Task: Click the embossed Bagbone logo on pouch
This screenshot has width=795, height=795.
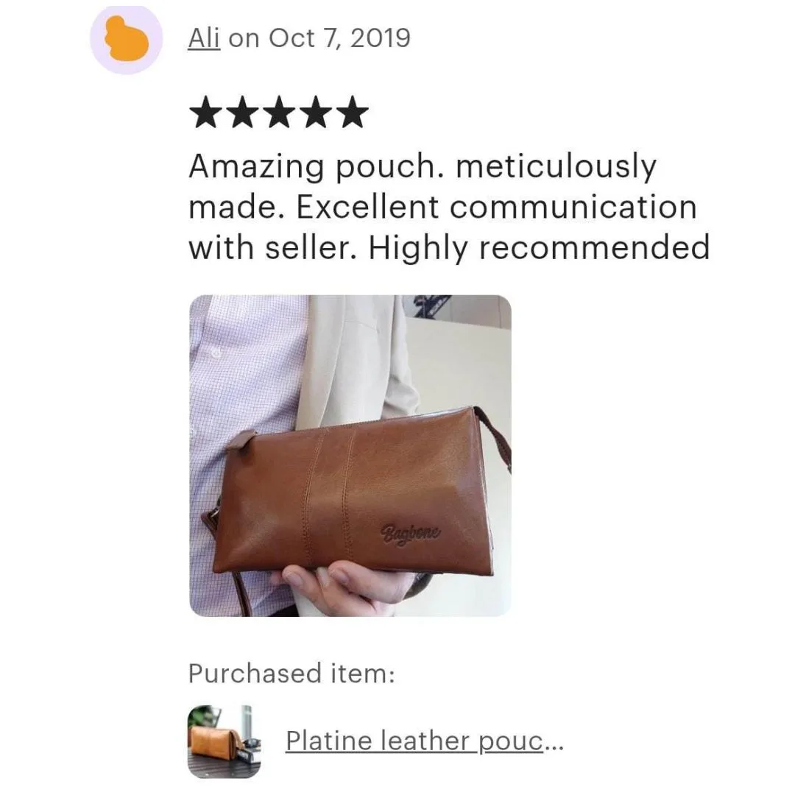Action: 411,534
